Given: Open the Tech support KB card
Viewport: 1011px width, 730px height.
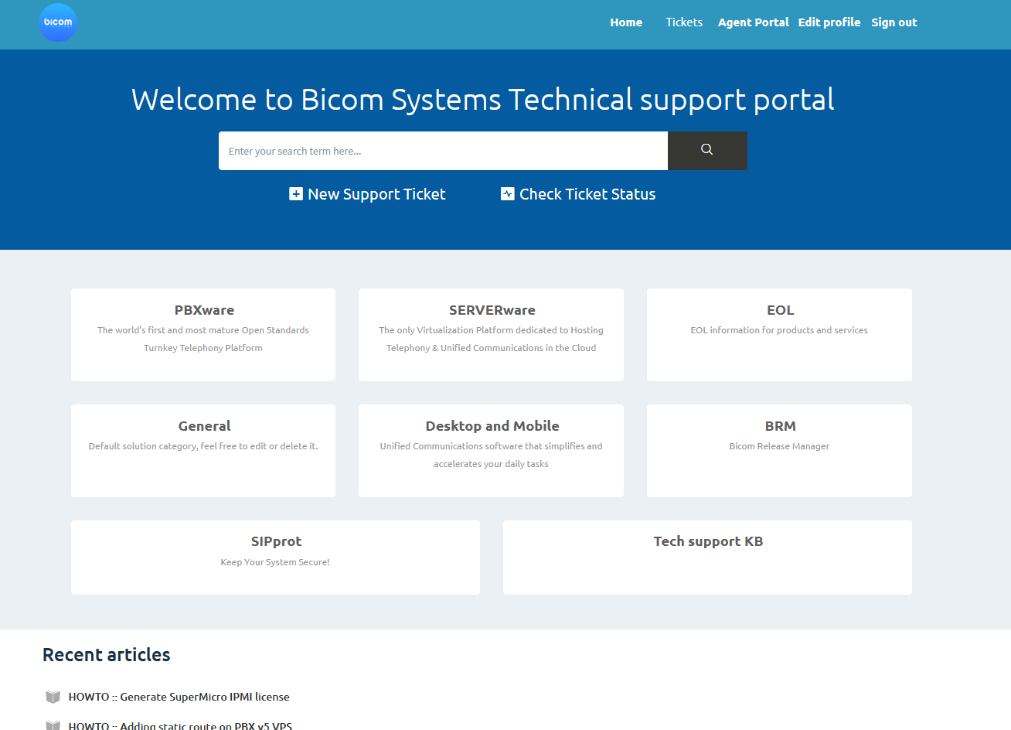Looking at the screenshot, I should click(707, 558).
